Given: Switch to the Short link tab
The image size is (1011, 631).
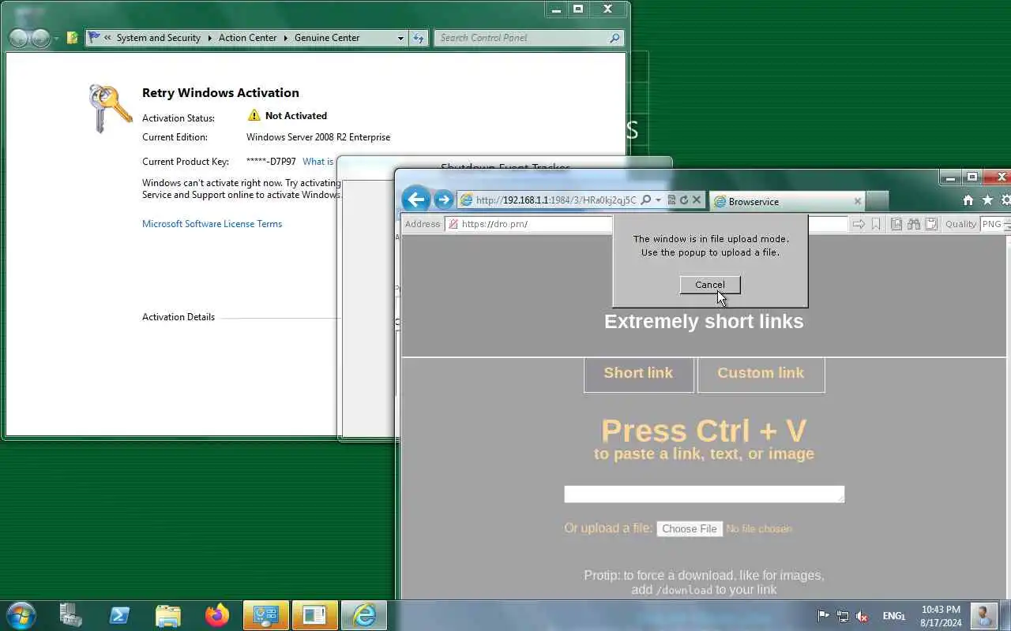Looking at the screenshot, I should pyautogui.click(x=638, y=374).
